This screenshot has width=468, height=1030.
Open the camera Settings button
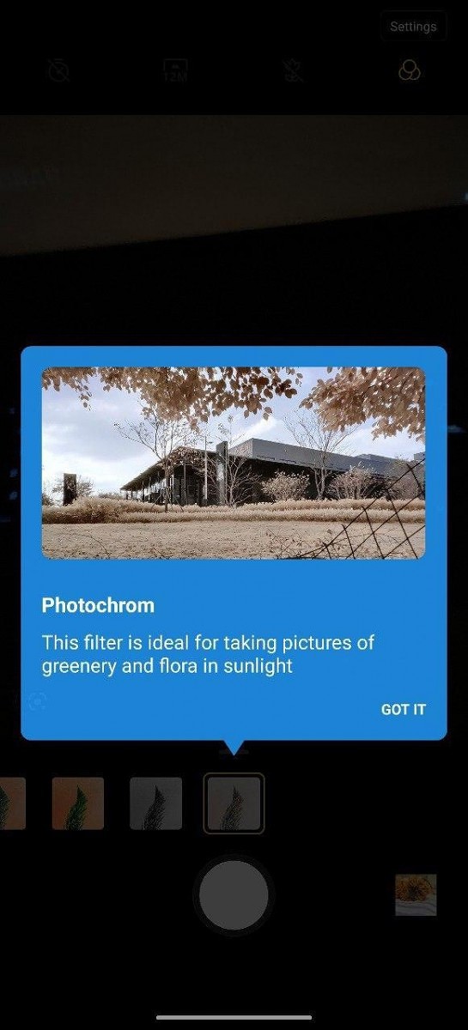click(413, 27)
